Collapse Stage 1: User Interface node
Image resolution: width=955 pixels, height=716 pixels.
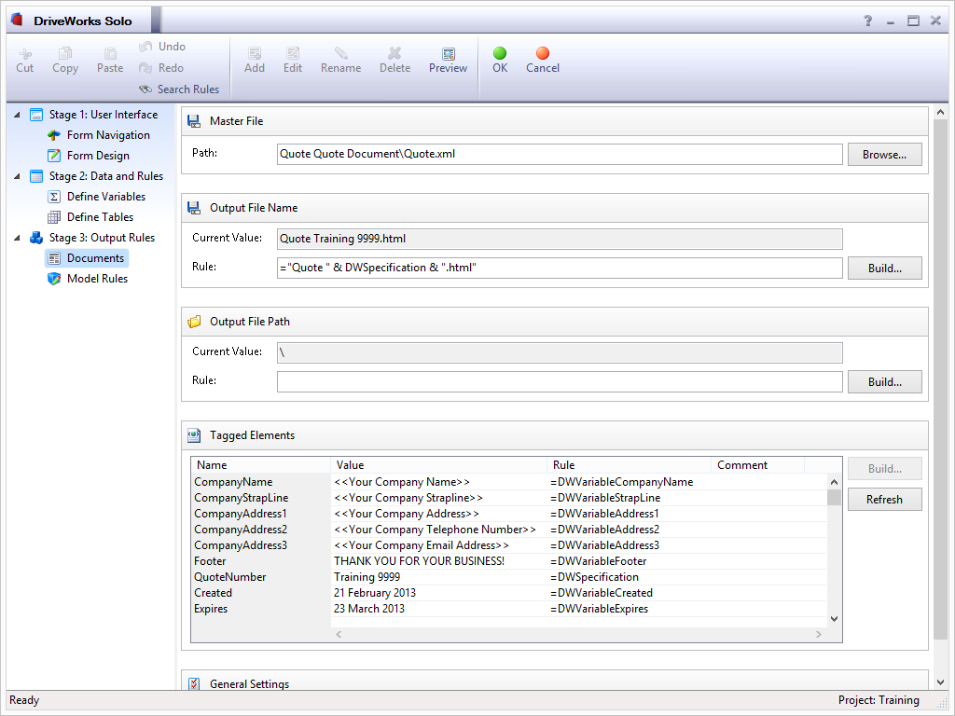[17, 115]
